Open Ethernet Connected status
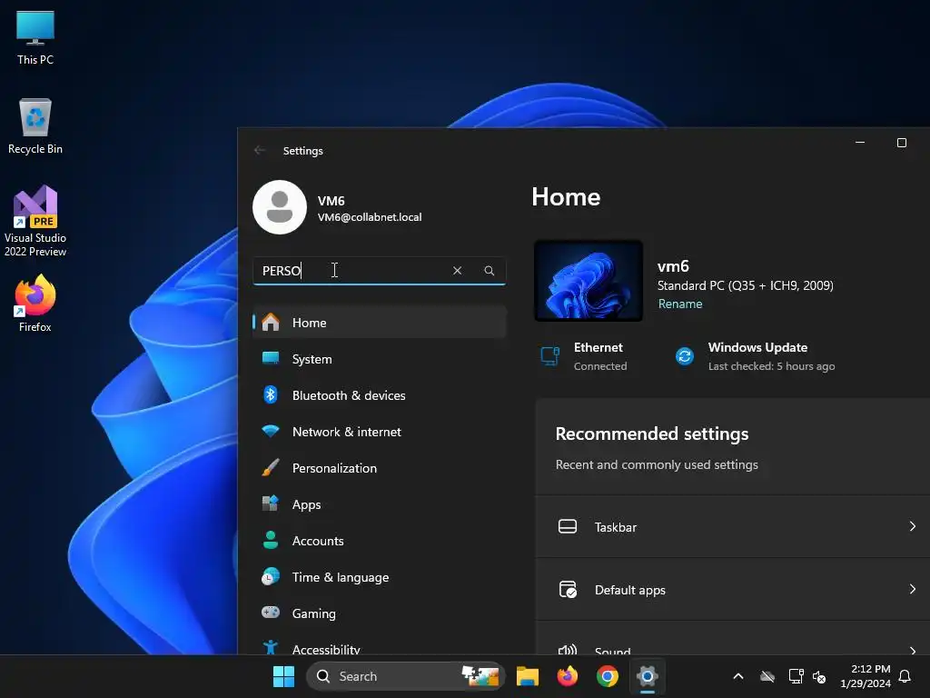The height and width of the screenshot is (698, 930). (584, 356)
